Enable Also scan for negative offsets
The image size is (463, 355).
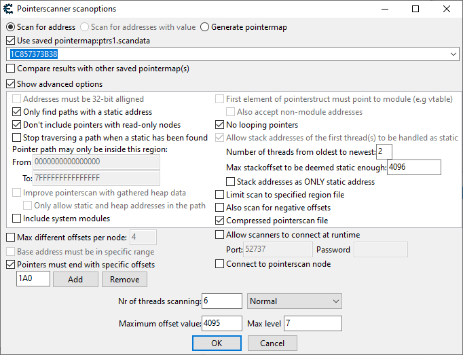(220, 208)
